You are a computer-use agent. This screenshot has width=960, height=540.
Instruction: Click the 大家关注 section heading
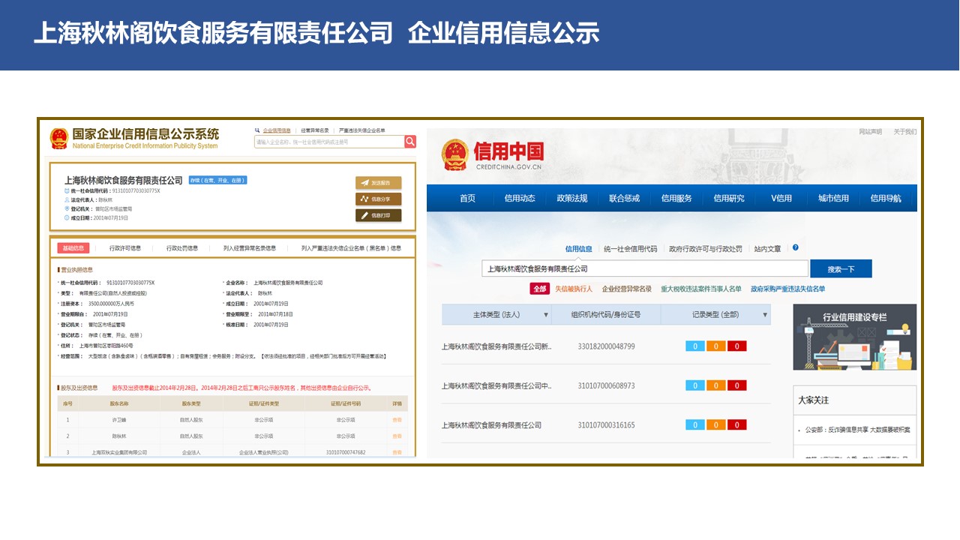(814, 400)
